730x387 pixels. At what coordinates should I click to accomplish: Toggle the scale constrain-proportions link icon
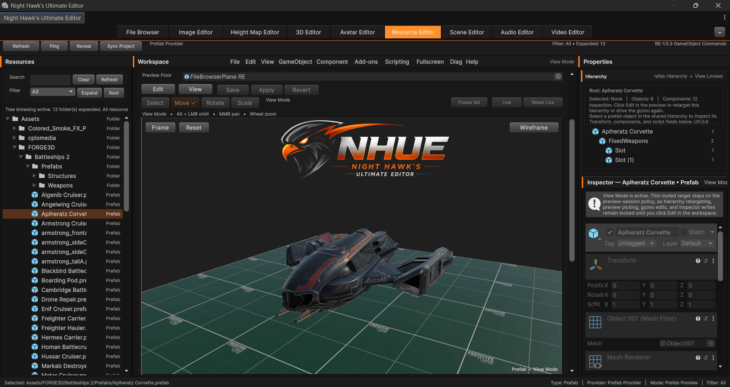(597, 304)
